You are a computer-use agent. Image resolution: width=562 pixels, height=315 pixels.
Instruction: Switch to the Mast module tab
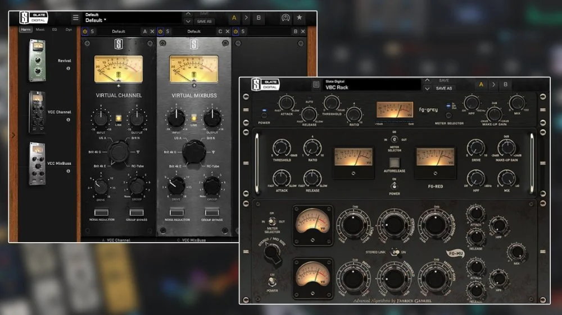(40, 29)
